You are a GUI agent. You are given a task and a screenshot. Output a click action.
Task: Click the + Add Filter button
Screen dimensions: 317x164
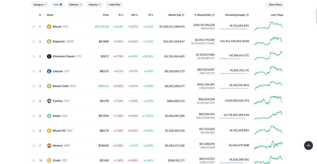click(x=114, y=4)
